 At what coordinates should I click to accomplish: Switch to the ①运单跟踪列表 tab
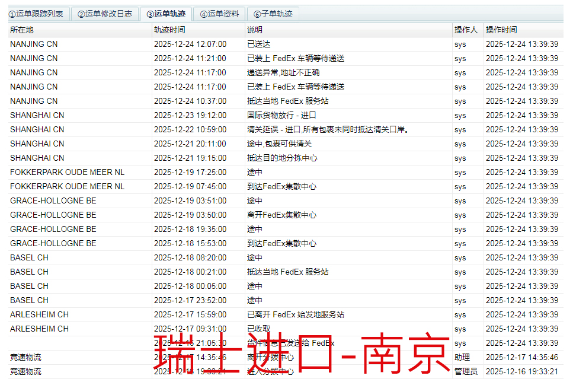pyautogui.click(x=37, y=14)
